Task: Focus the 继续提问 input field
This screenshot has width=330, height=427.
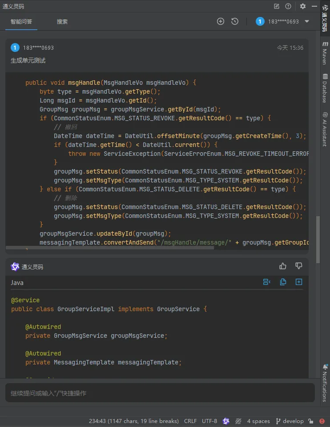Action: click(160, 393)
